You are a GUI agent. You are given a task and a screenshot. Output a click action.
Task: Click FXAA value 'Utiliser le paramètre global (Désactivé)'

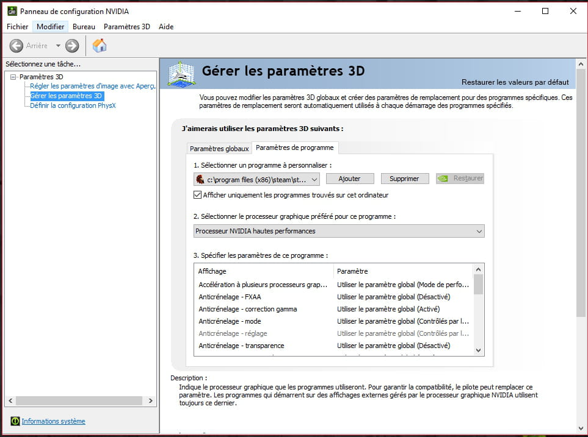pos(393,297)
